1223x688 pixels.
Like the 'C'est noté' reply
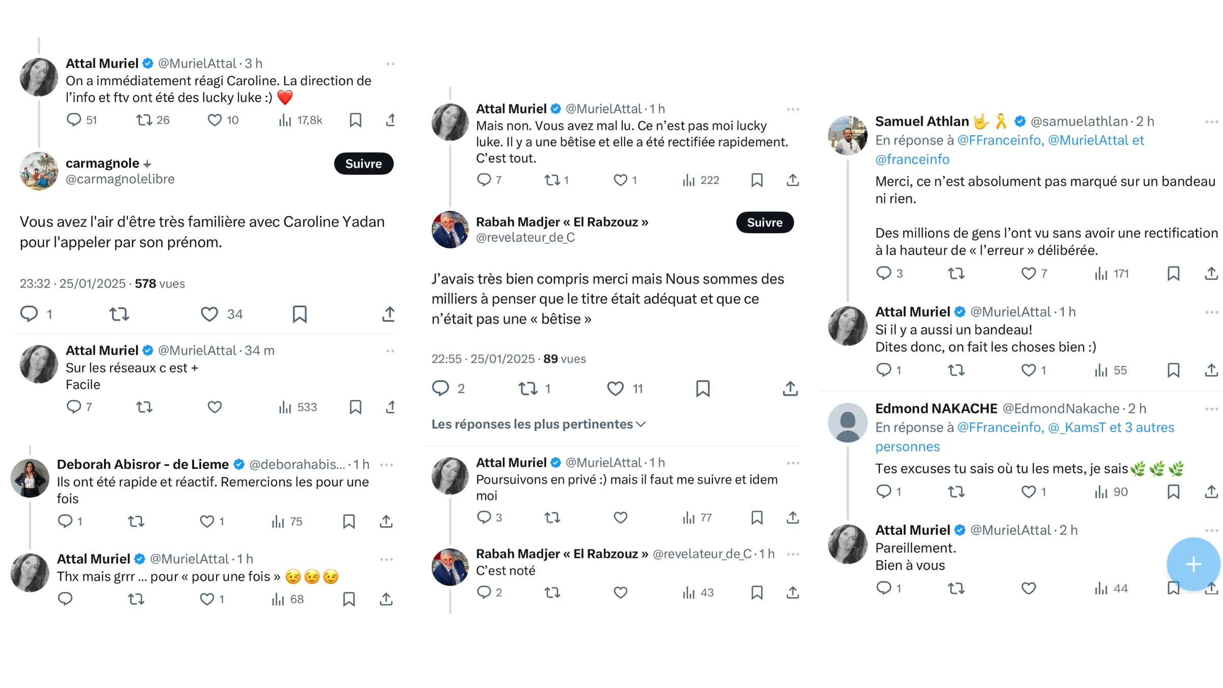[620, 592]
